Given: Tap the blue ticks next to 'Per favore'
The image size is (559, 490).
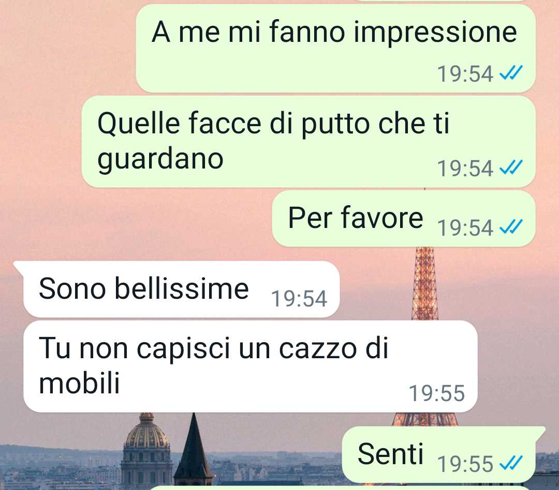Looking at the screenshot, I should click(511, 227).
